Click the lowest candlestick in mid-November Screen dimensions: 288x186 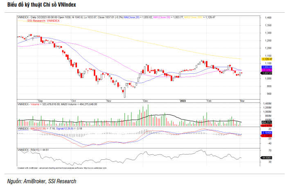point(124,93)
